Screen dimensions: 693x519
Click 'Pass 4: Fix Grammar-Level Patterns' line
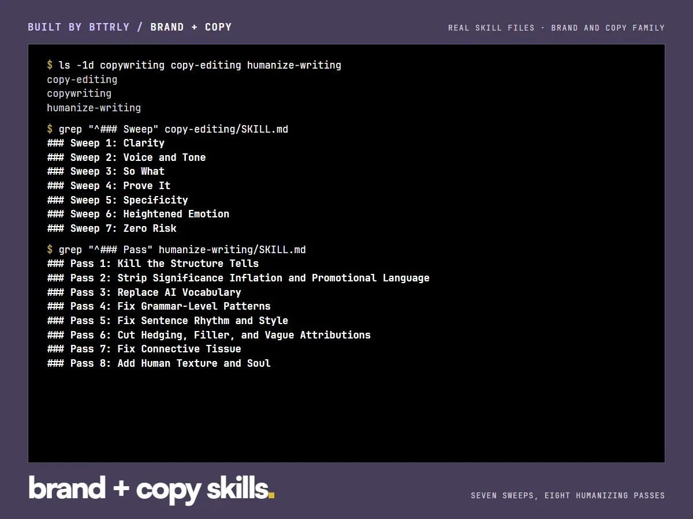[159, 306]
